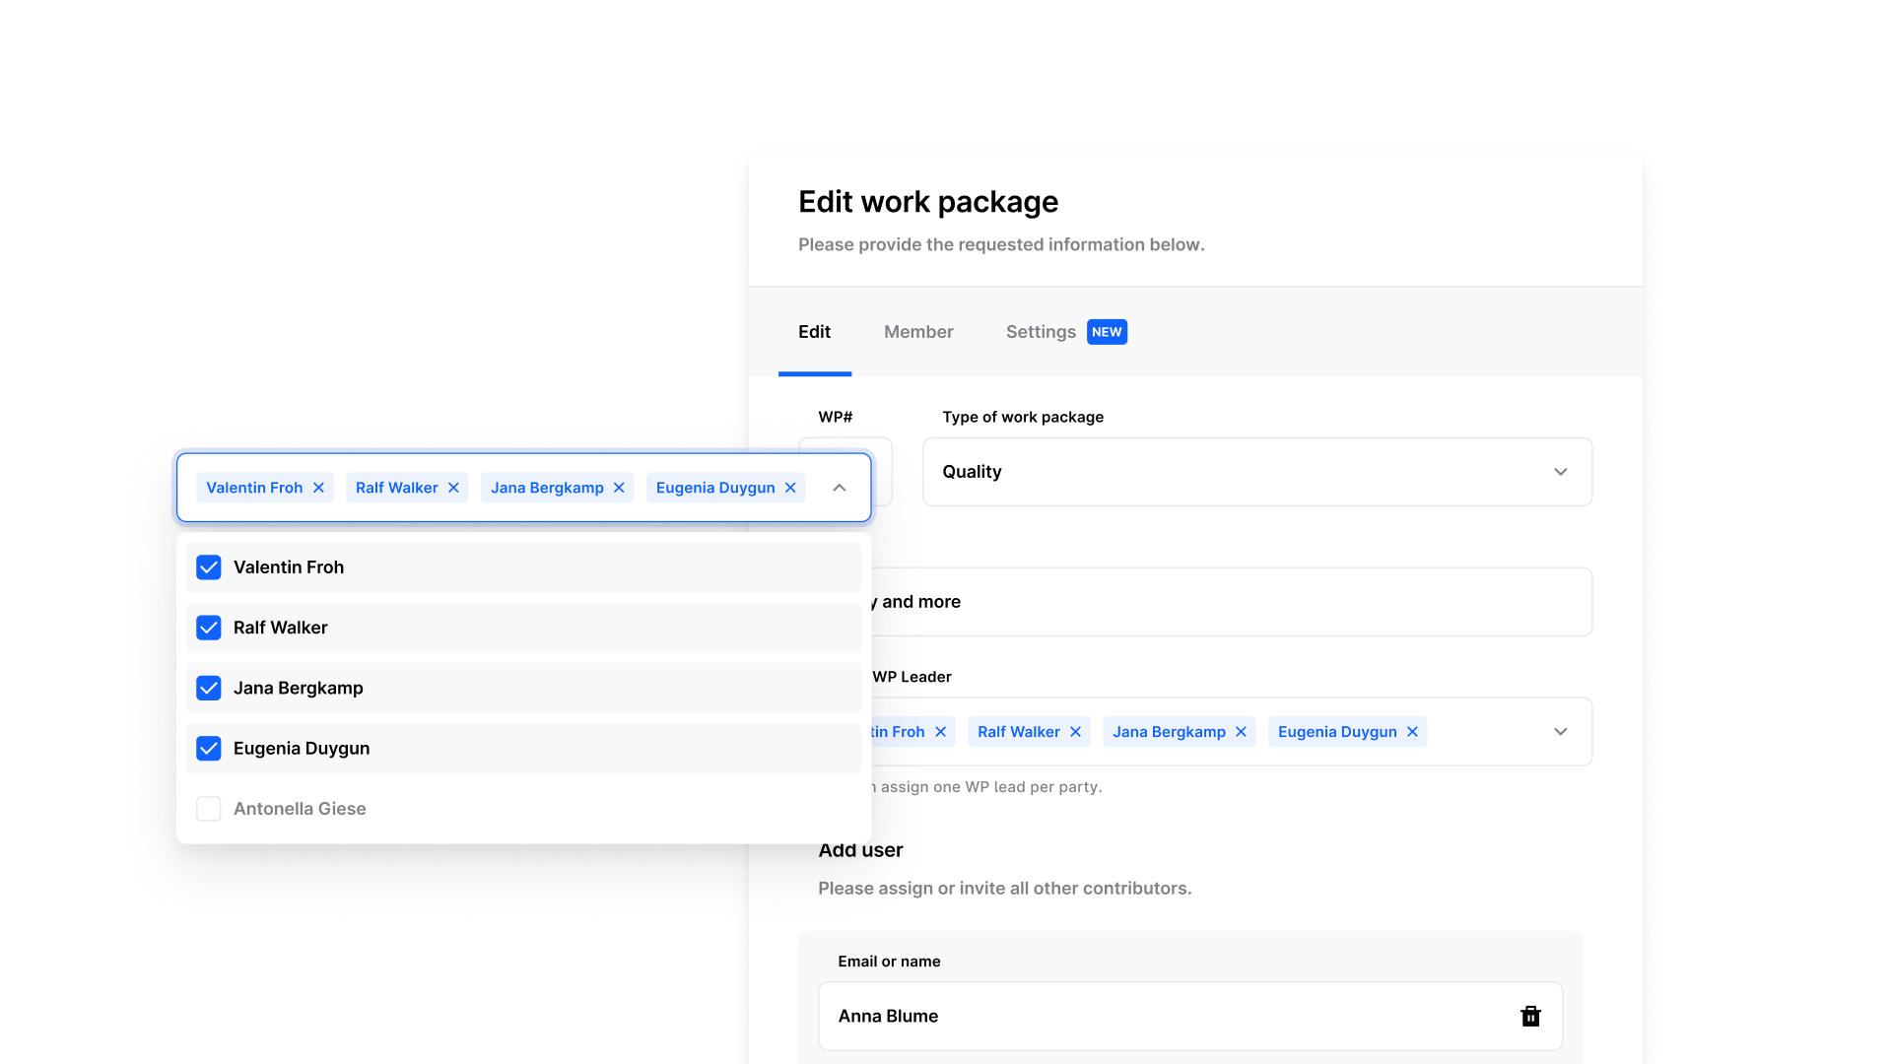This screenshot has width=1892, height=1064.
Task: Remove Valentin Froh chip in the open multiselect
Action: click(318, 488)
